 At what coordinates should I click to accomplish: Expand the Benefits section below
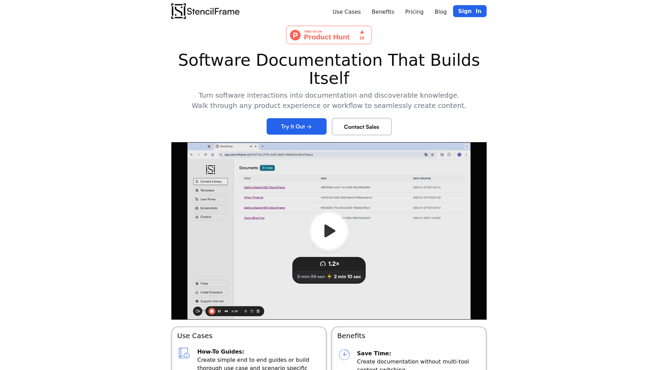(351, 336)
